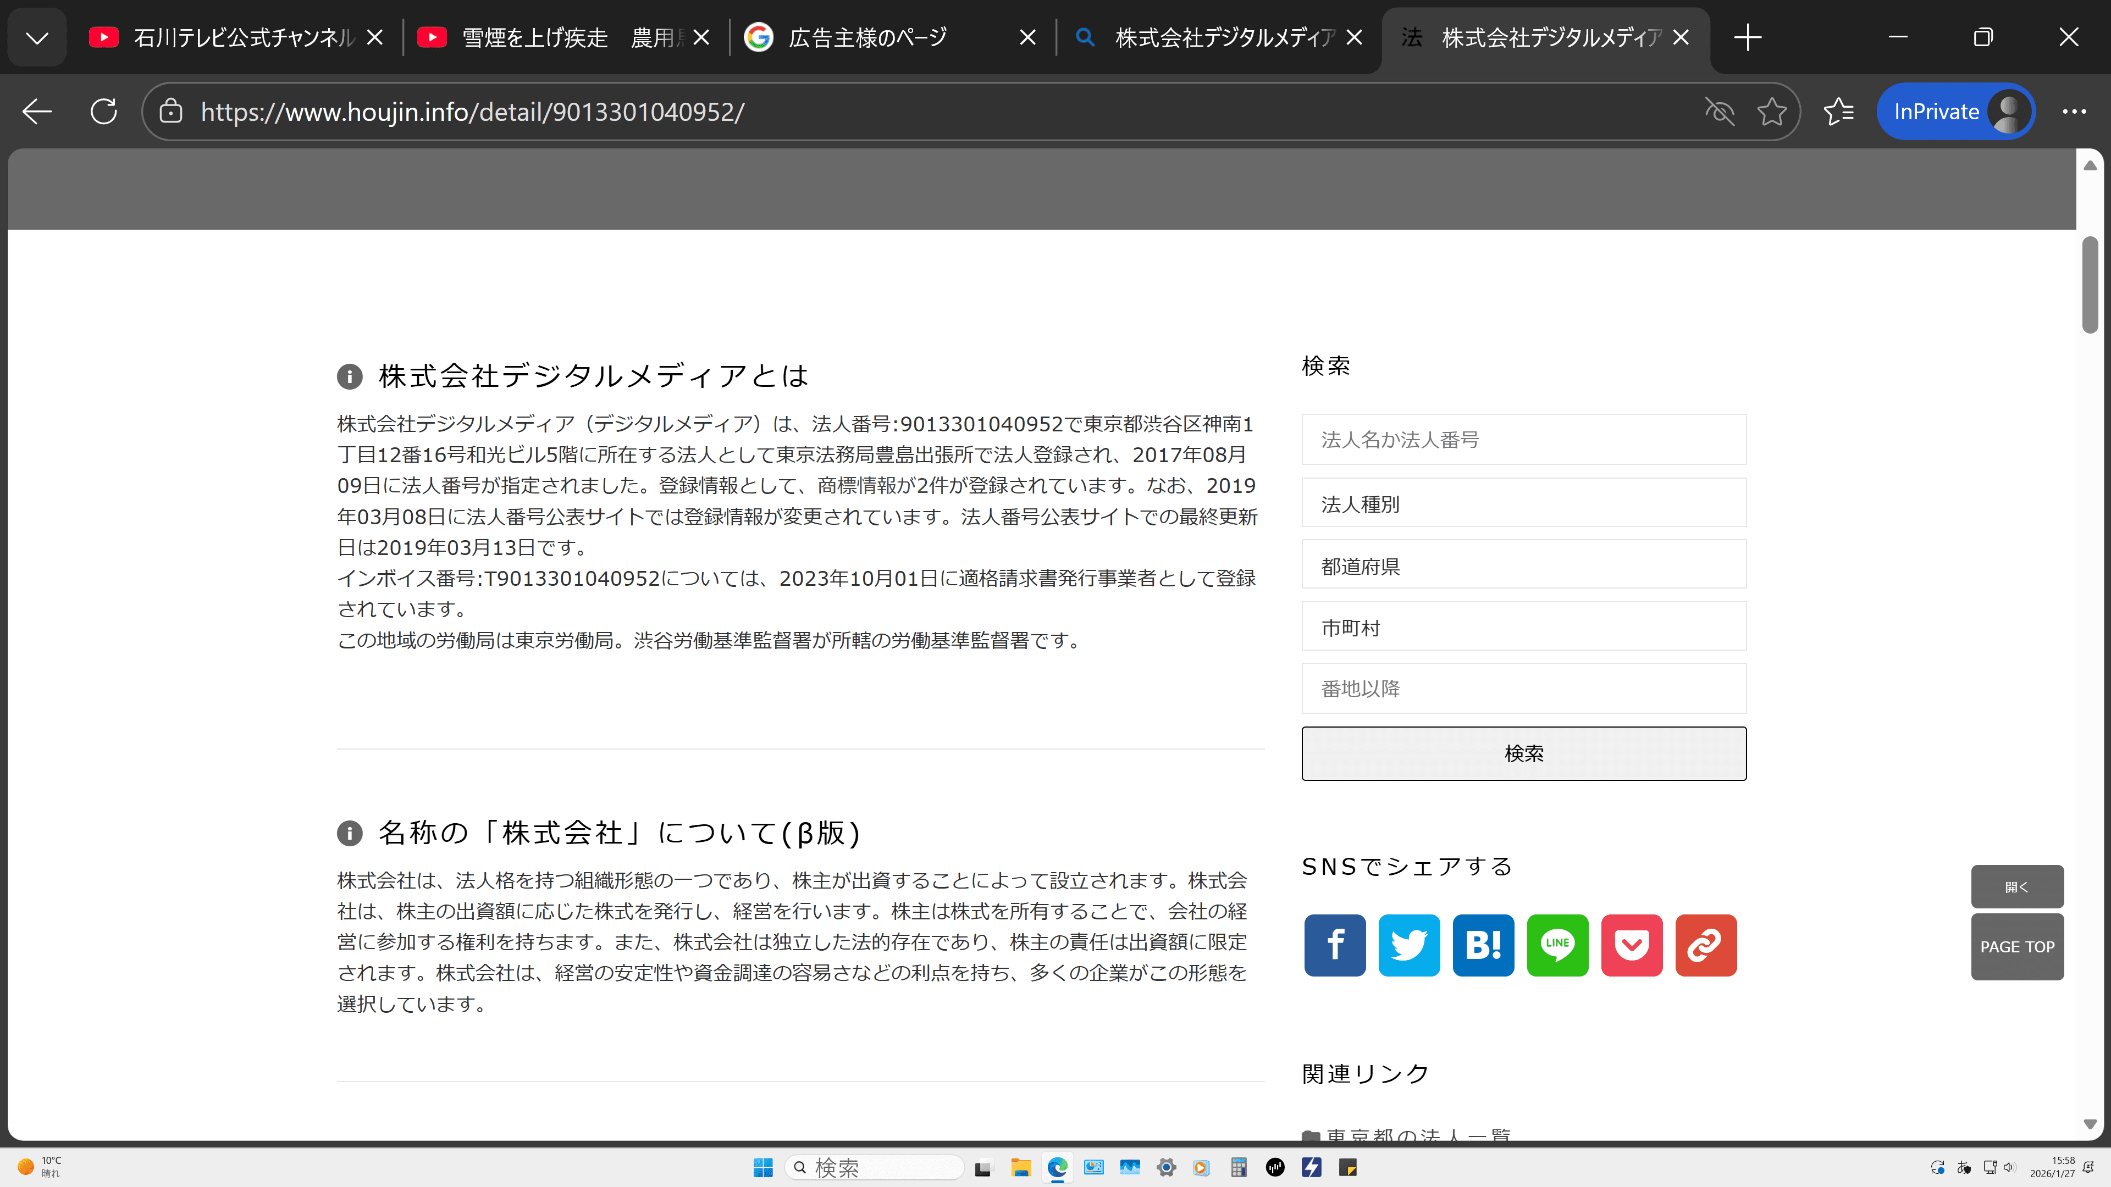
Task: Copy the page link with the red chain icon
Action: 1705,945
